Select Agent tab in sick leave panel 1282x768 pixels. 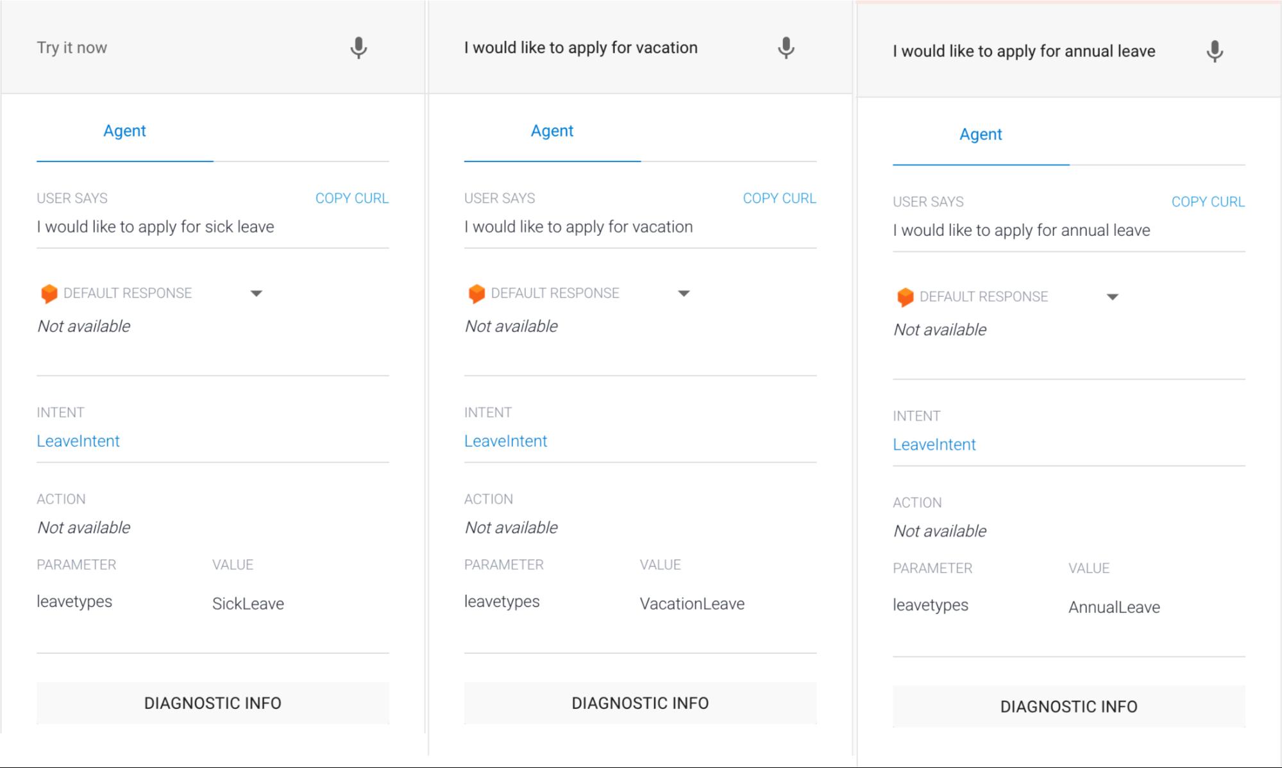pos(124,131)
